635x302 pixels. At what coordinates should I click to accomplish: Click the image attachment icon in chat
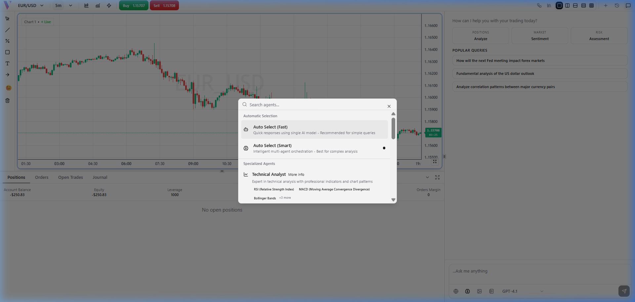(479, 291)
